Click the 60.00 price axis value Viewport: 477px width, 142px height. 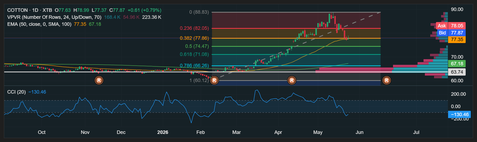(457, 81)
